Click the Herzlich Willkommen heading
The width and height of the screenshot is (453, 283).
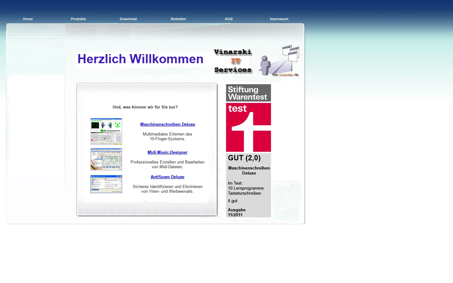pos(141,59)
